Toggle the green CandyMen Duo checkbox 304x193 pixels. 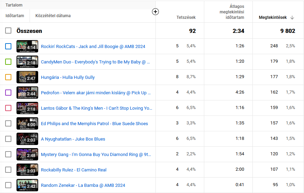coord(8,62)
